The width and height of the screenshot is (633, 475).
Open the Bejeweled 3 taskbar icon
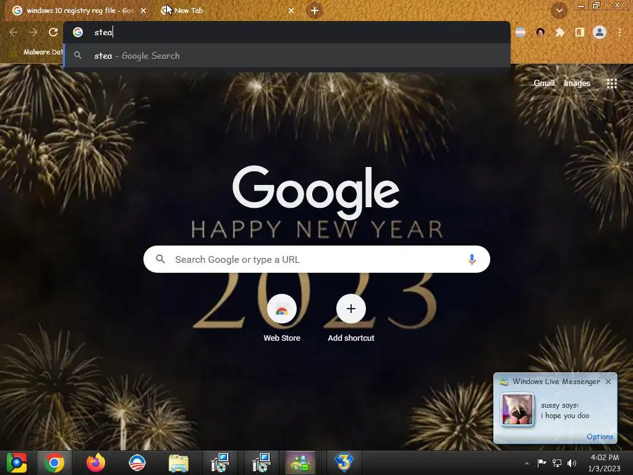pyautogui.click(x=344, y=463)
